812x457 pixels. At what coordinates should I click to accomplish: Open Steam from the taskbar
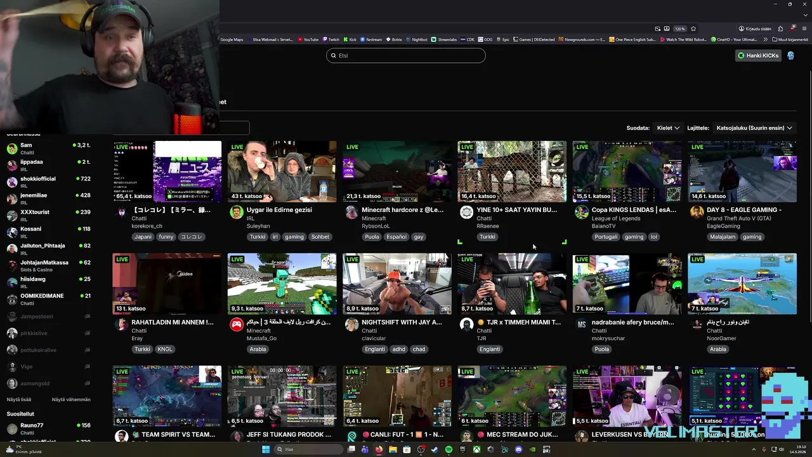point(435,449)
